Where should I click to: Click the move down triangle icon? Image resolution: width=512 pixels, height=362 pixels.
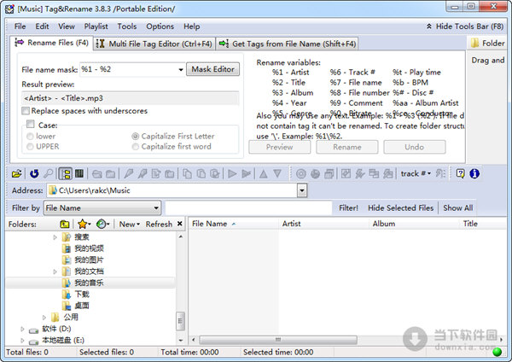277,173
